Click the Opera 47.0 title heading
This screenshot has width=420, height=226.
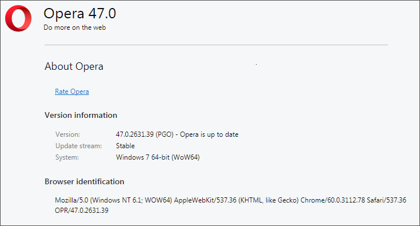tap(79, 13)
